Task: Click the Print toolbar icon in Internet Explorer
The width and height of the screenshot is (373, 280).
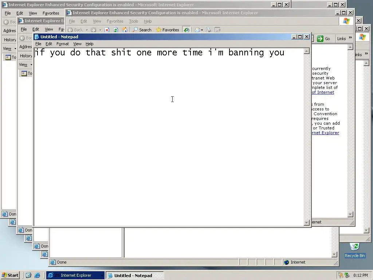Action: [x=208, y=30]
